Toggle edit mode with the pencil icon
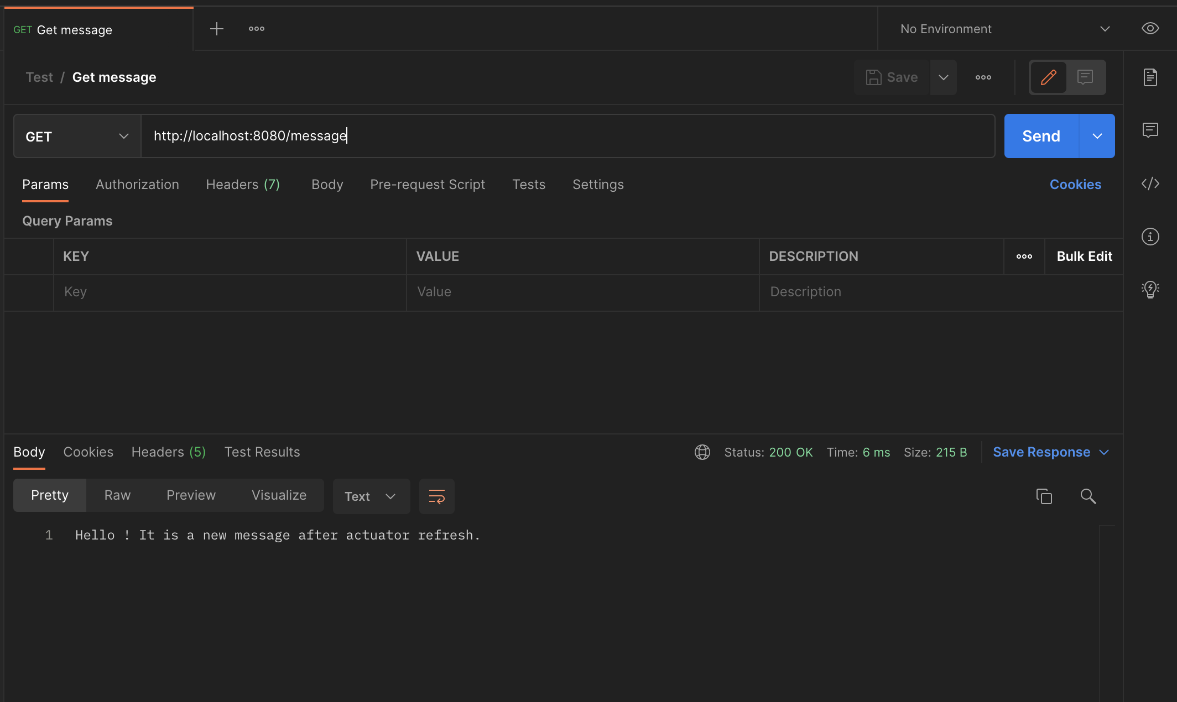Image resolution: width=1177 pixels, height=702 pixels. (1049, 77)
